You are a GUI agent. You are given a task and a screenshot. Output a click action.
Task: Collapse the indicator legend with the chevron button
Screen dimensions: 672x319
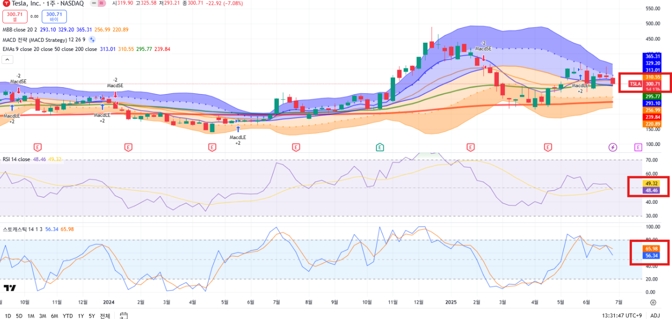(8, 59)
